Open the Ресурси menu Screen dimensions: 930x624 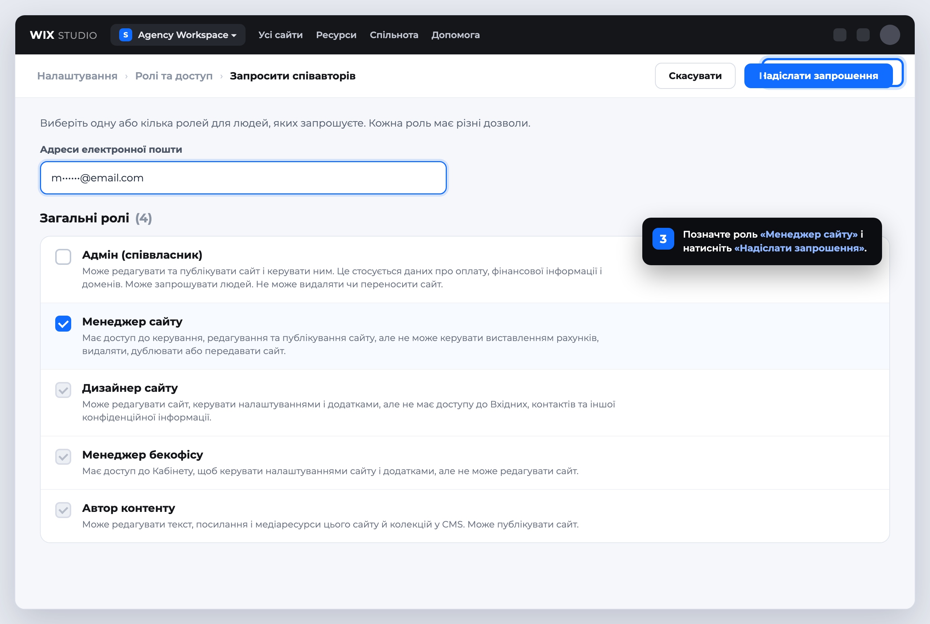(336, 35)
